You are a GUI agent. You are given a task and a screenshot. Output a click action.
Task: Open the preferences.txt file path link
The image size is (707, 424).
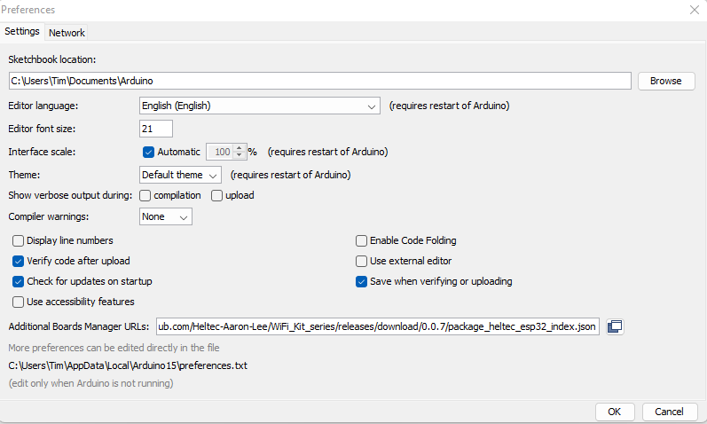point(128,365)
